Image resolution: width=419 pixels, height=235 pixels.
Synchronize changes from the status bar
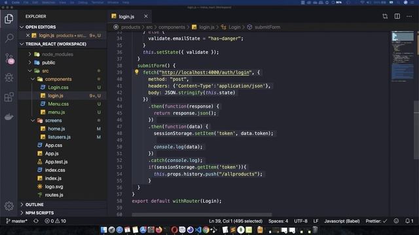click(36, 221)
